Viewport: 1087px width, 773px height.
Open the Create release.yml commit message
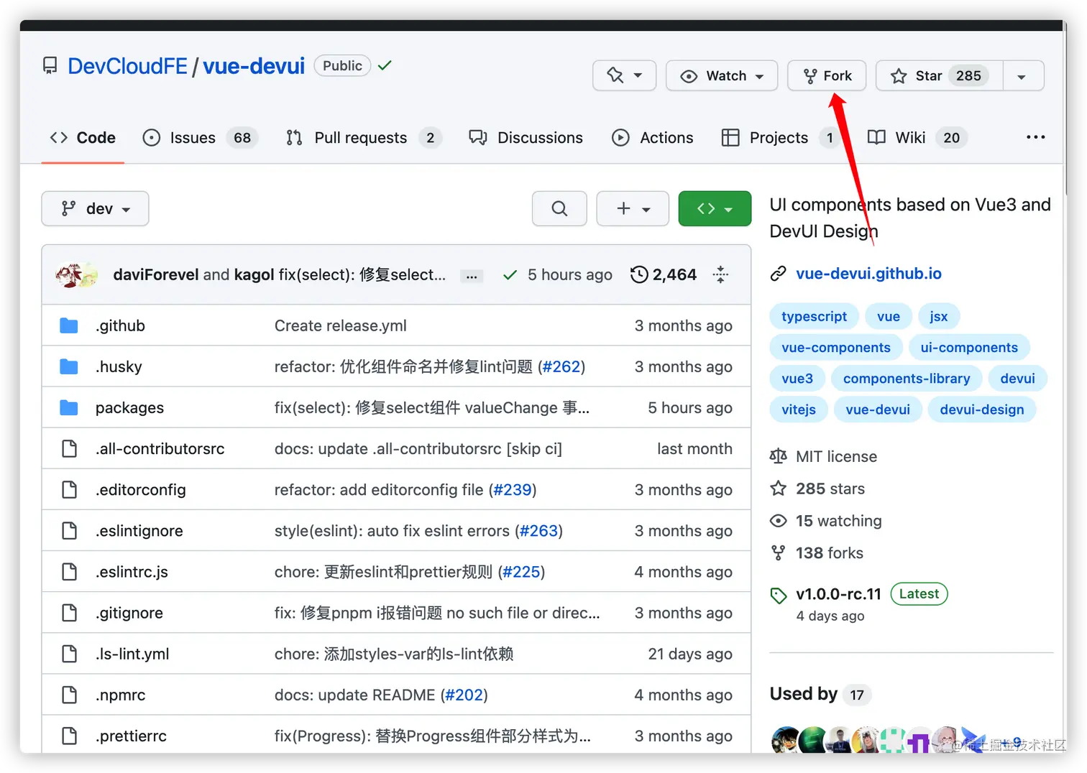[341, 325]
